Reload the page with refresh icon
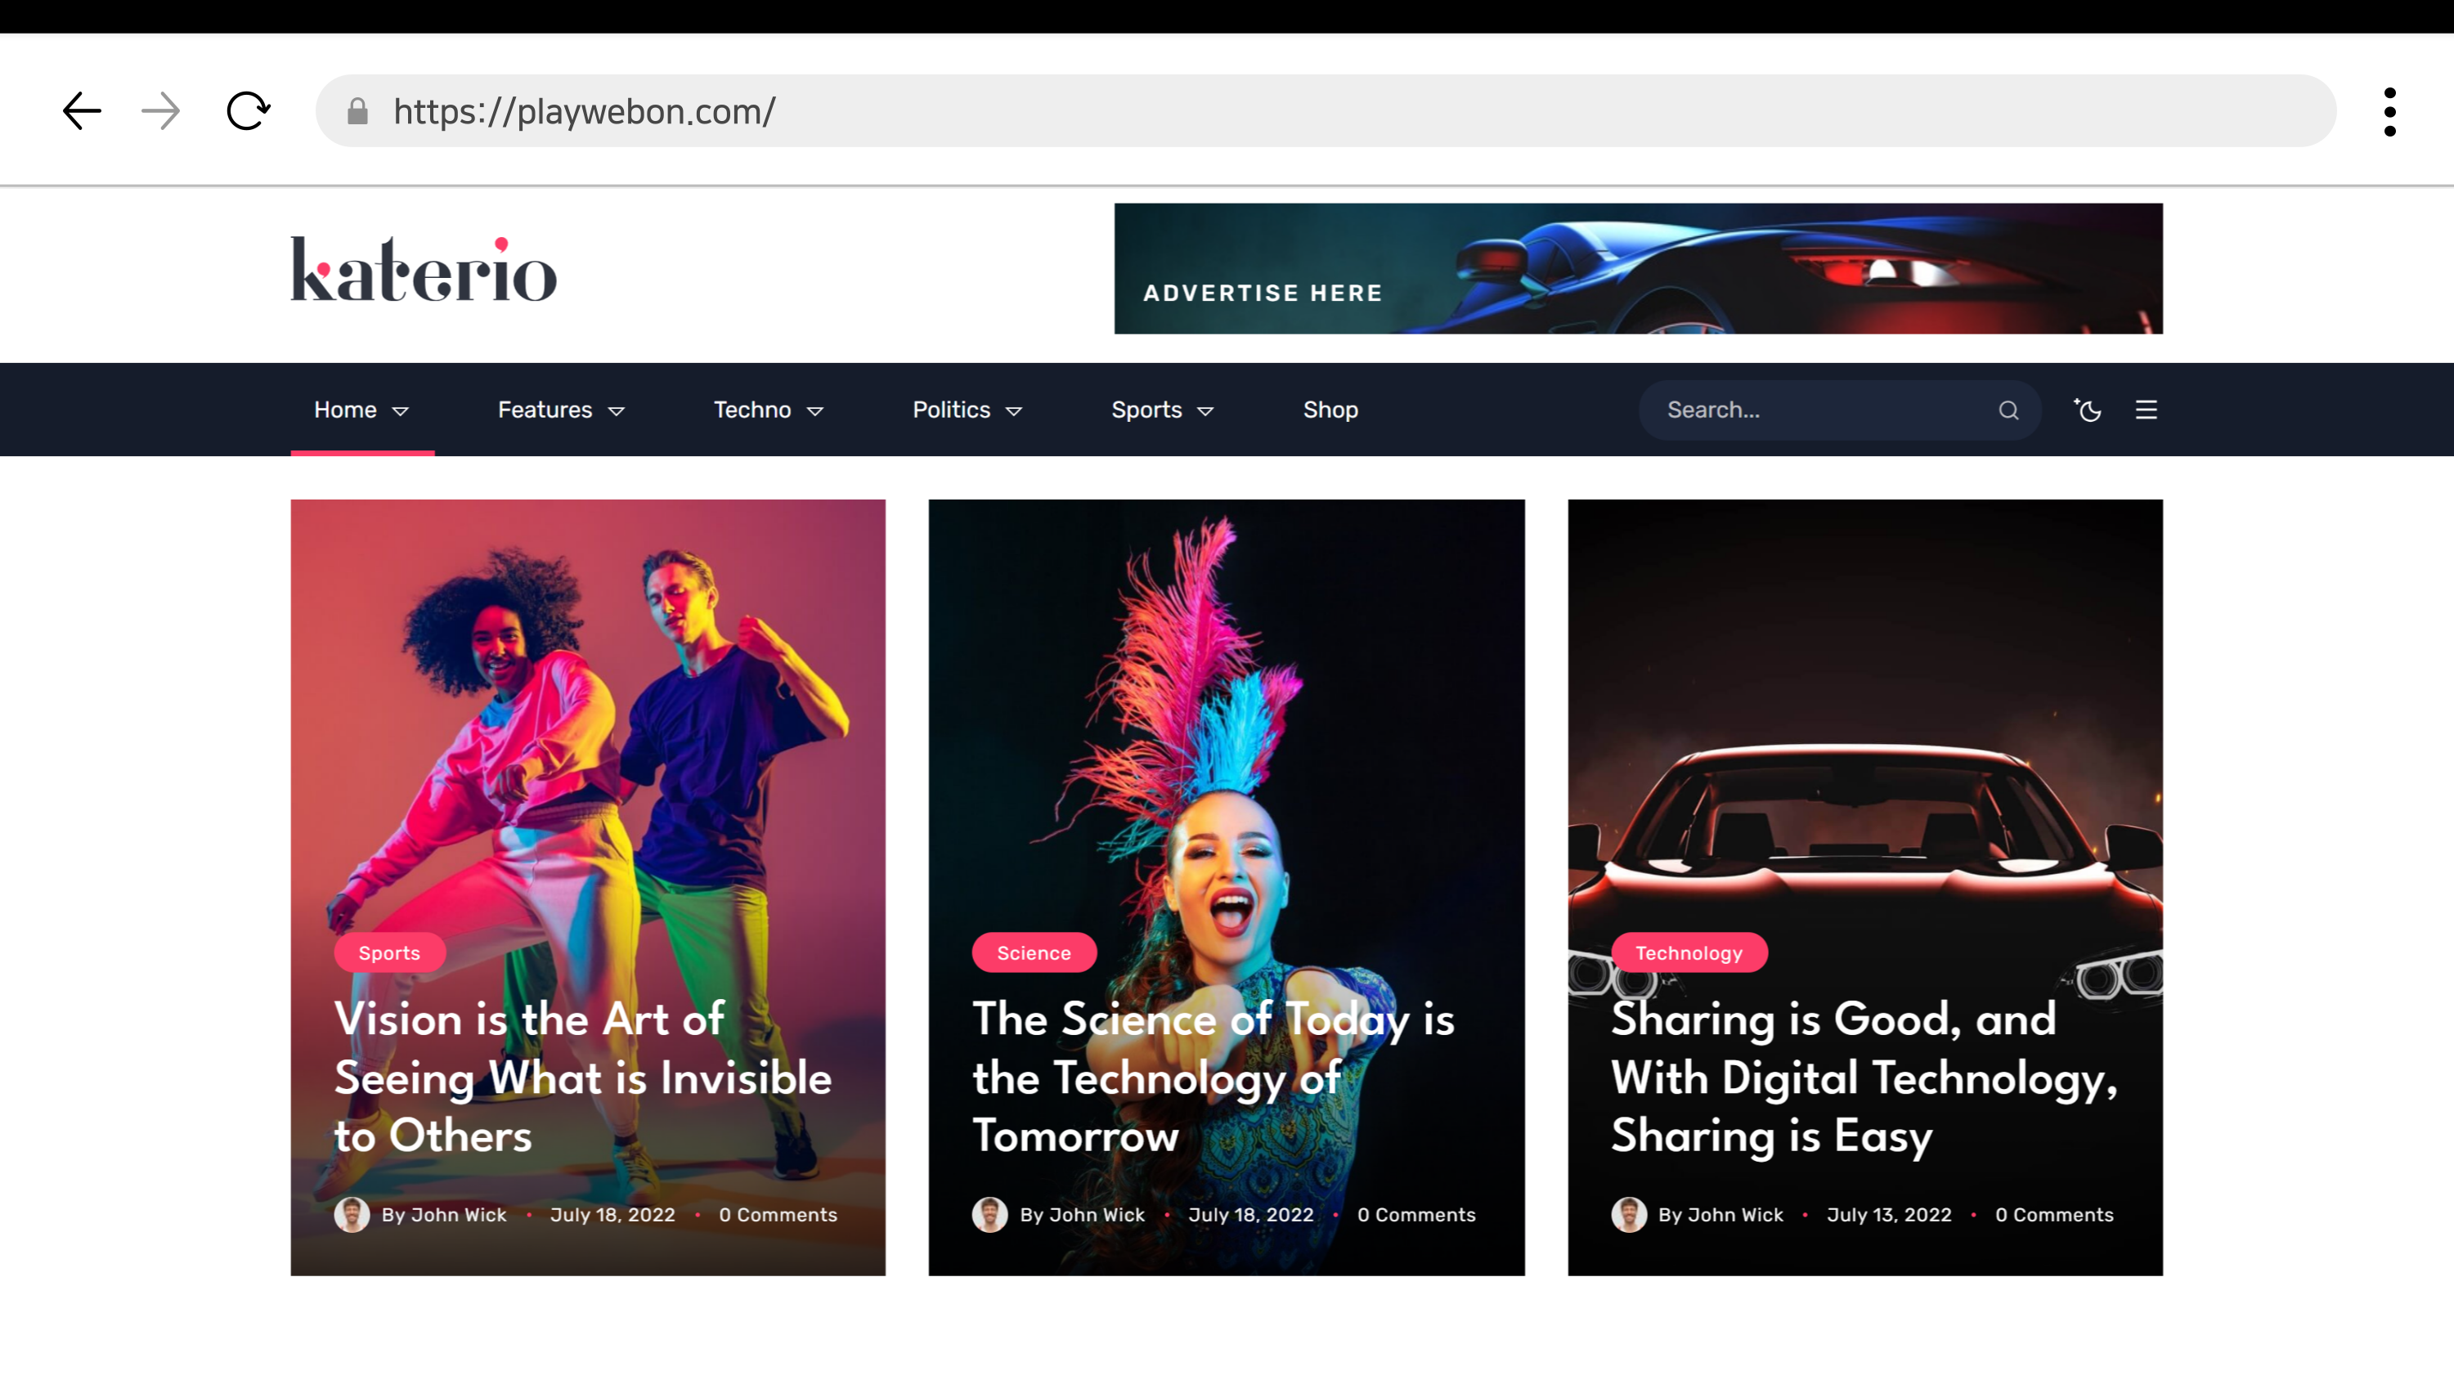 [x=248, y=111]
